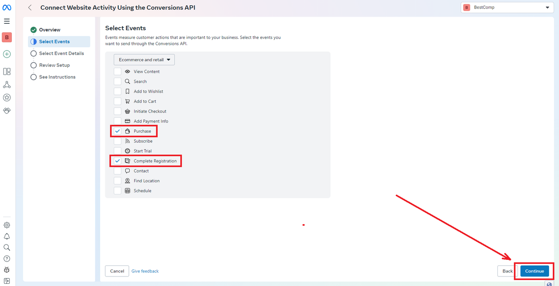The height and width of the screenshot is (286, 559).
Task: Click the card icon for Add Payment Info
Action: [128, 121]
